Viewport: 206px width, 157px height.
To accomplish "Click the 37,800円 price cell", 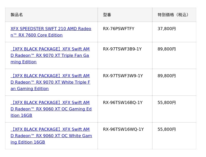I will tap(167, 29).
